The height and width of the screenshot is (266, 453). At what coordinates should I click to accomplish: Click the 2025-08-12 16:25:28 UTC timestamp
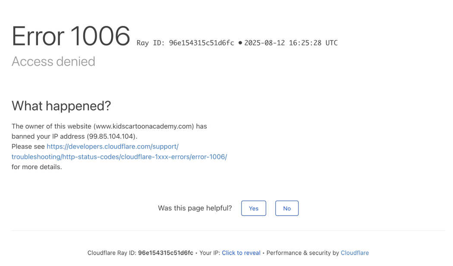(291, 43)
